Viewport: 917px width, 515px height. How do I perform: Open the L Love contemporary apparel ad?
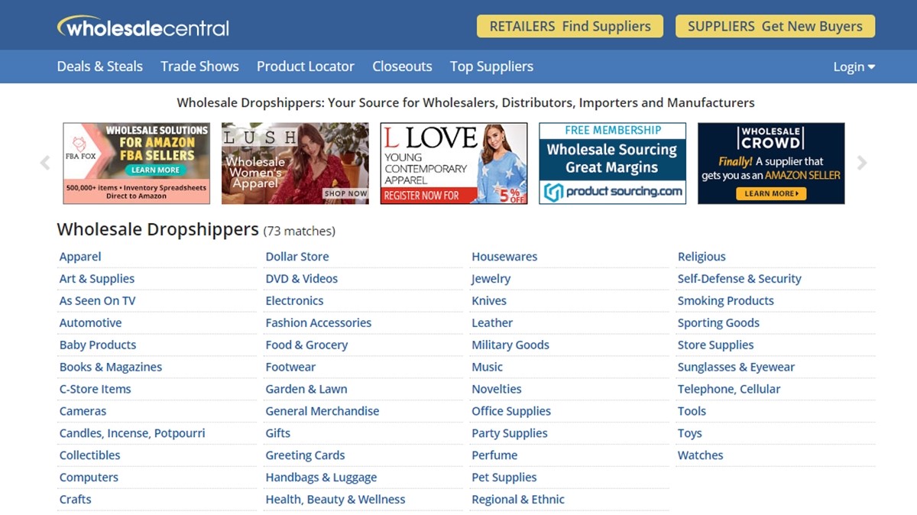pyautogui.click(x=454, y=164)
